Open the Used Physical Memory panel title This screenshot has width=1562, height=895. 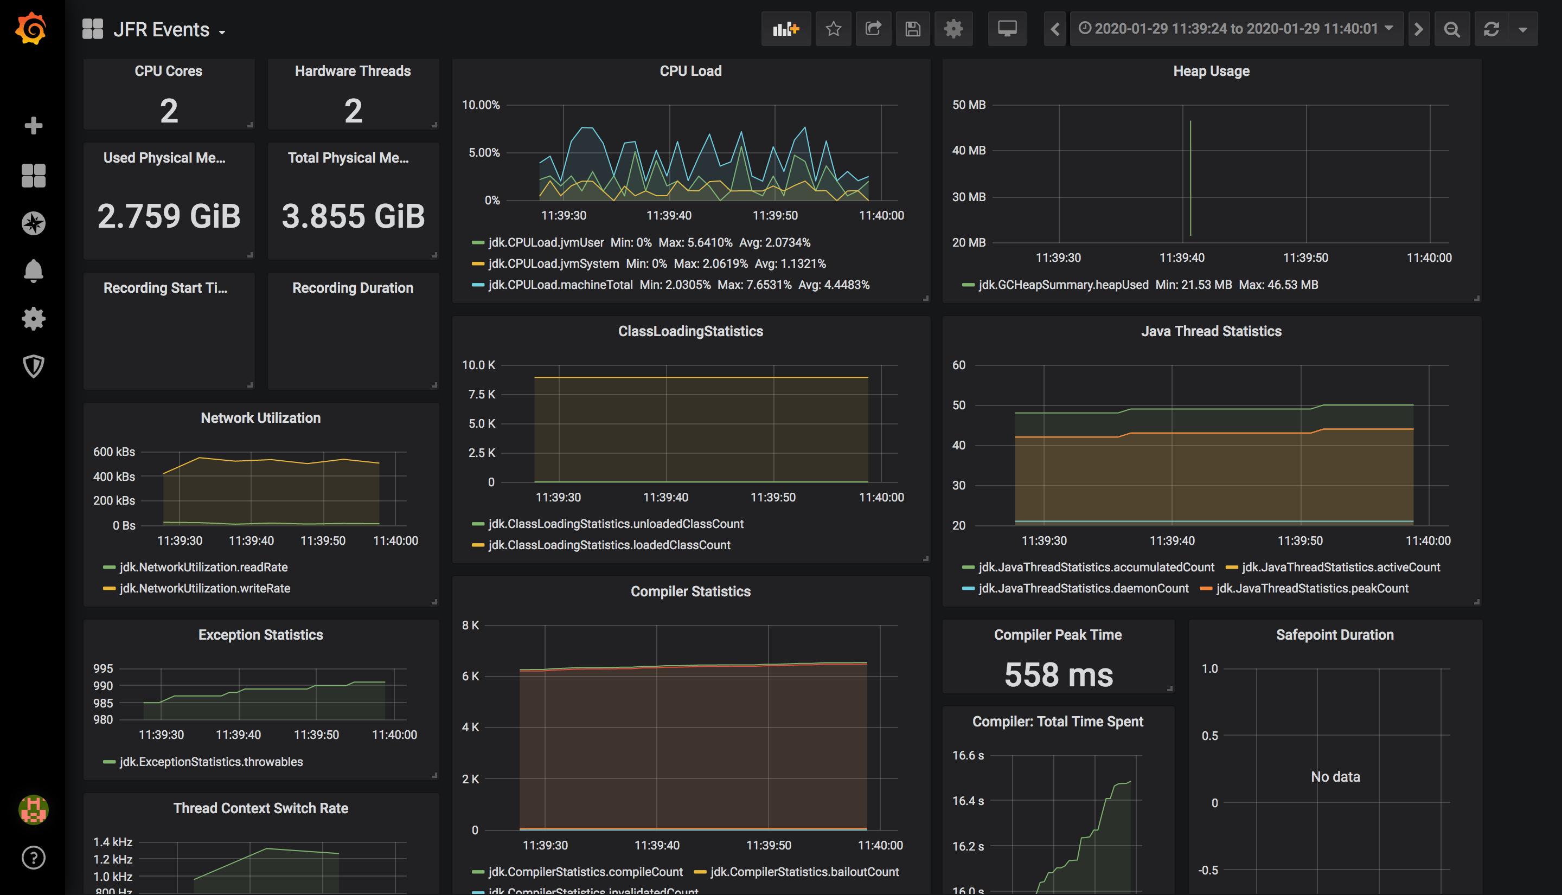164,157
